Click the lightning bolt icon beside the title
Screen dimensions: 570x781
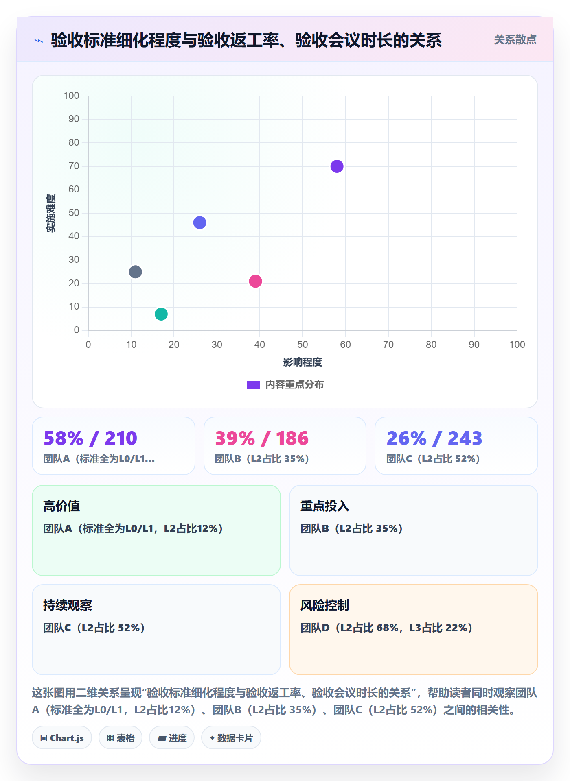[39, 41]
